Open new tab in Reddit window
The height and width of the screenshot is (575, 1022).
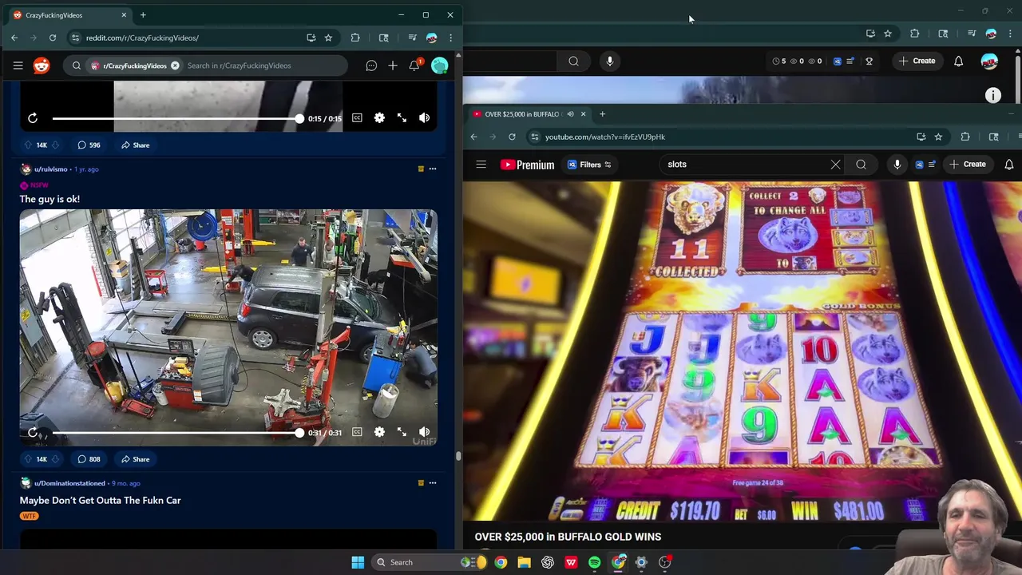[x=143, y=15]
